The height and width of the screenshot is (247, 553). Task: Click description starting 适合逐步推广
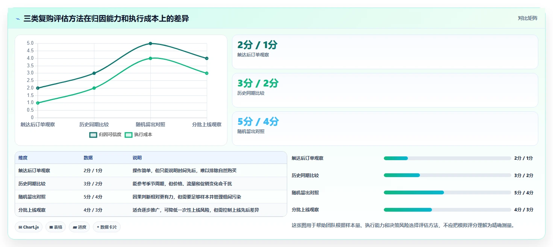coord(196,210)
